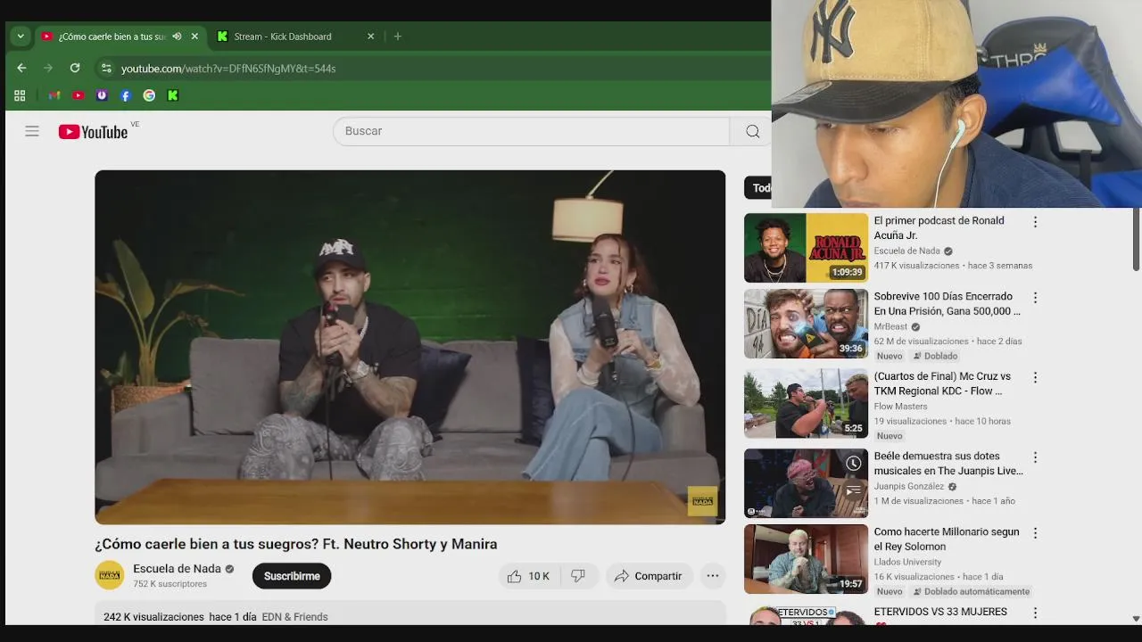Viewport: 1142px width, 642px height.
Task: Click the Flow Masters channel name
Action: click(x=900, y=407)
